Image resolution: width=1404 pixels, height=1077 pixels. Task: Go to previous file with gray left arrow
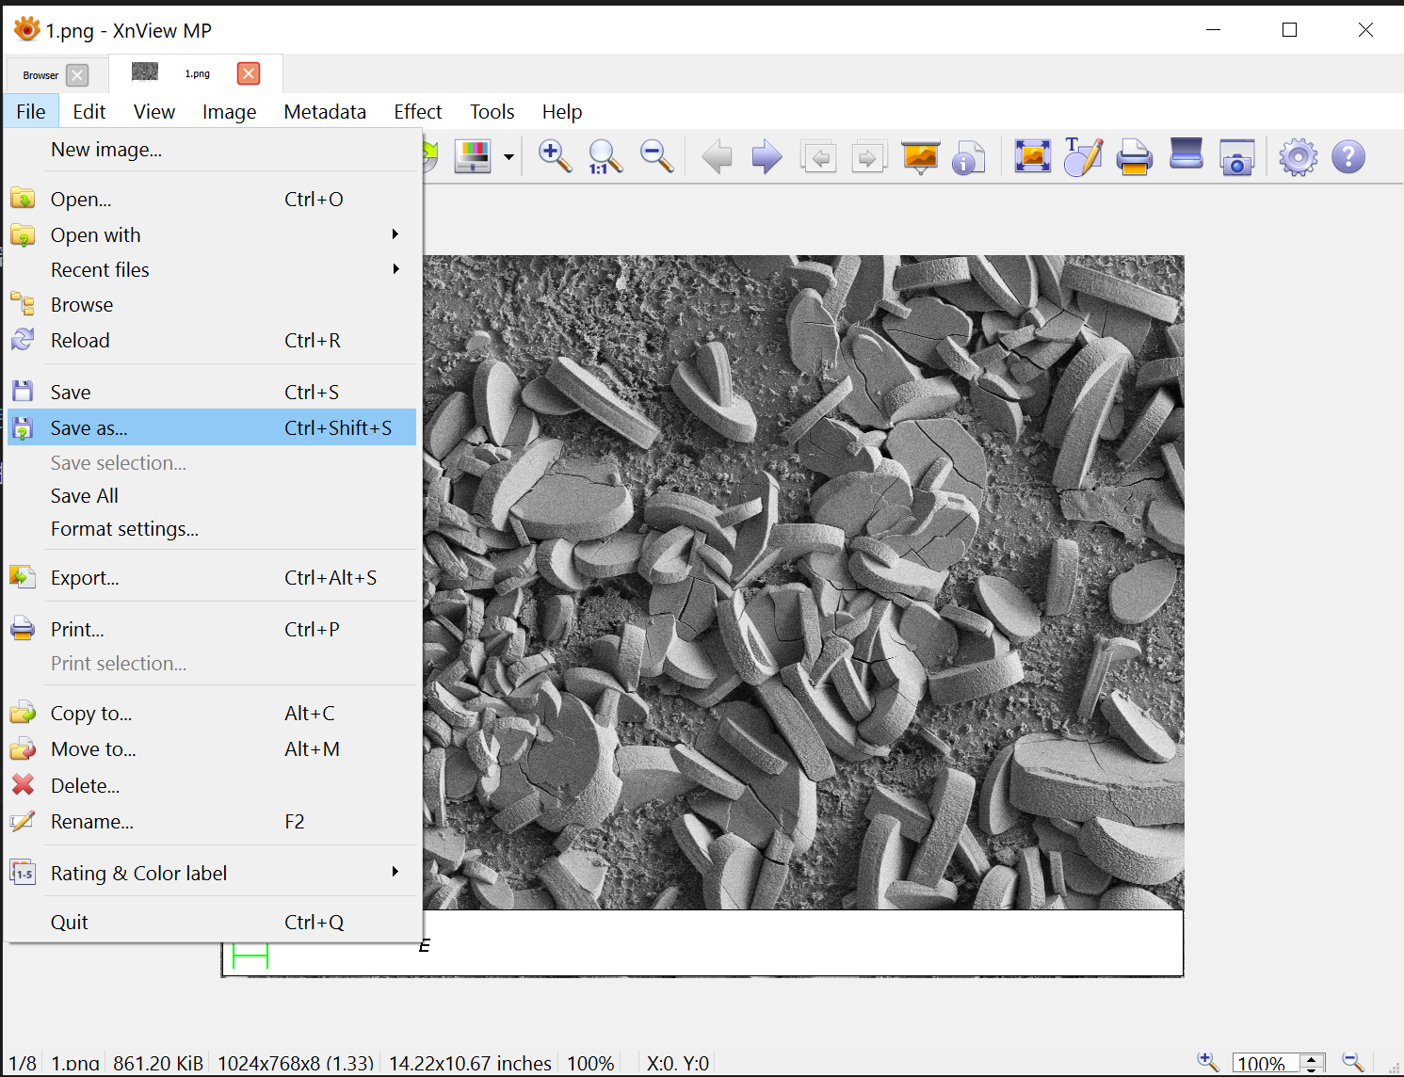717,156
